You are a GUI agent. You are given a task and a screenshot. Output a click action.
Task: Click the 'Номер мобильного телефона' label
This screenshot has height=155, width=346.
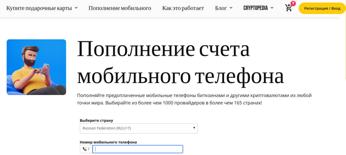click(x=108, y=142)
